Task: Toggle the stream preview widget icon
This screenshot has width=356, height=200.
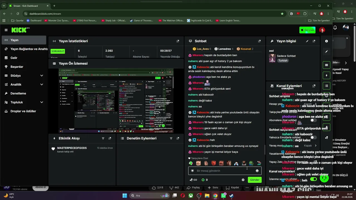Action: point(327,65)
